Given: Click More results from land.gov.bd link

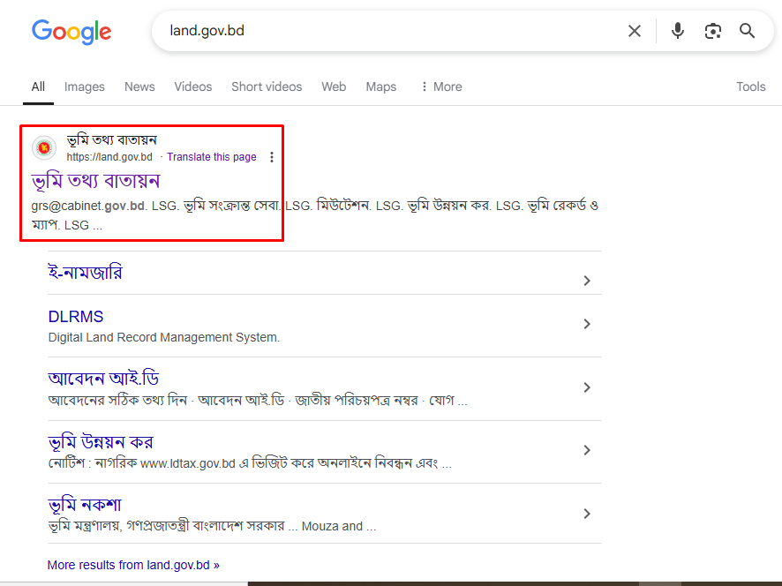Looking at the screenshot, I should tap(133, 565).
